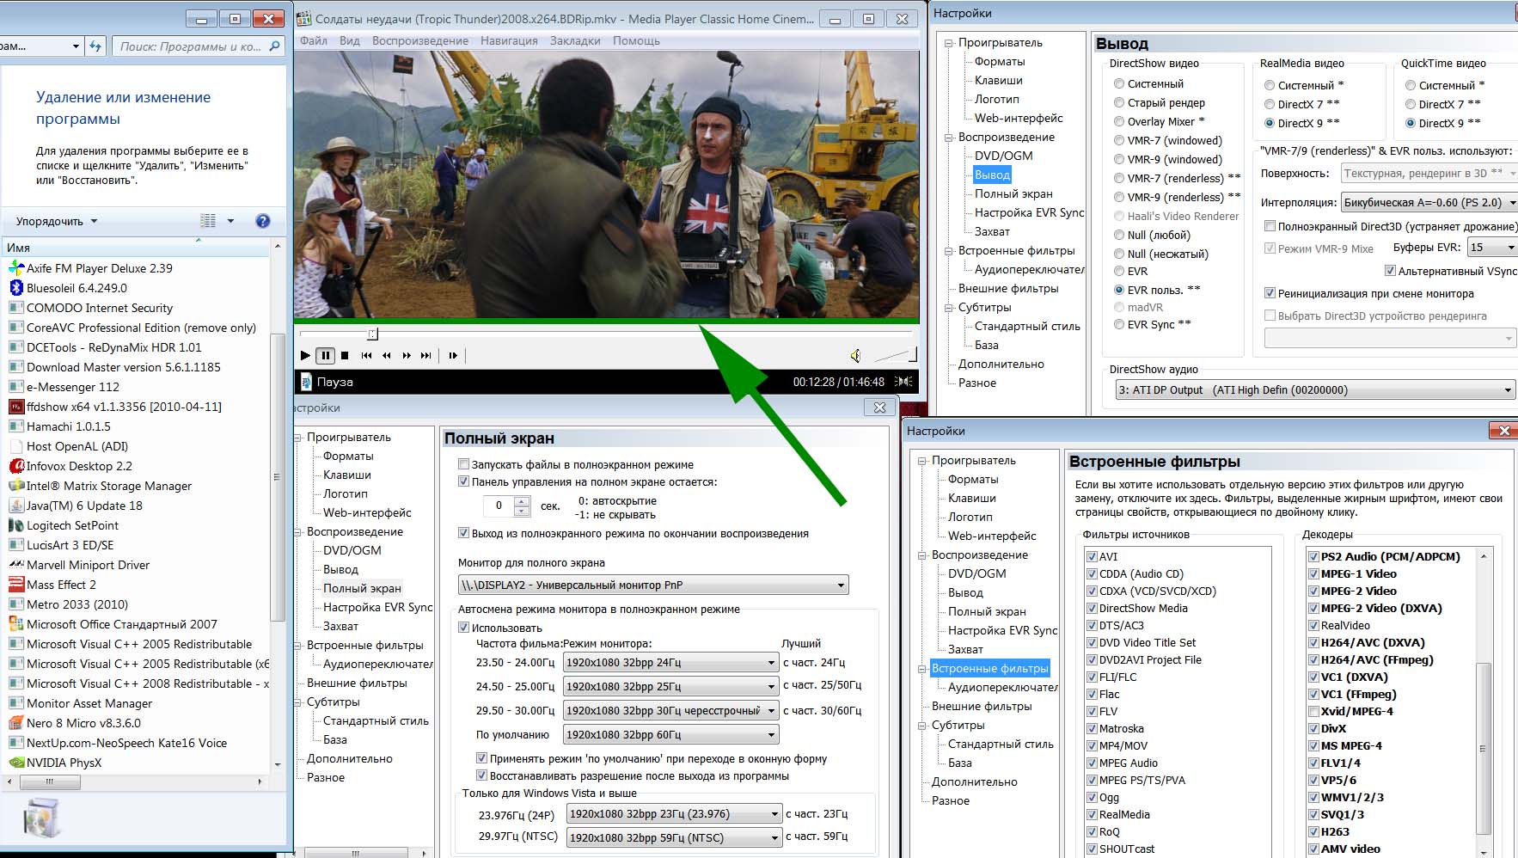1518x858 pixels.
Task: Select the Bluesoleil 6.4.249.0 program entry
Action: 77,288
